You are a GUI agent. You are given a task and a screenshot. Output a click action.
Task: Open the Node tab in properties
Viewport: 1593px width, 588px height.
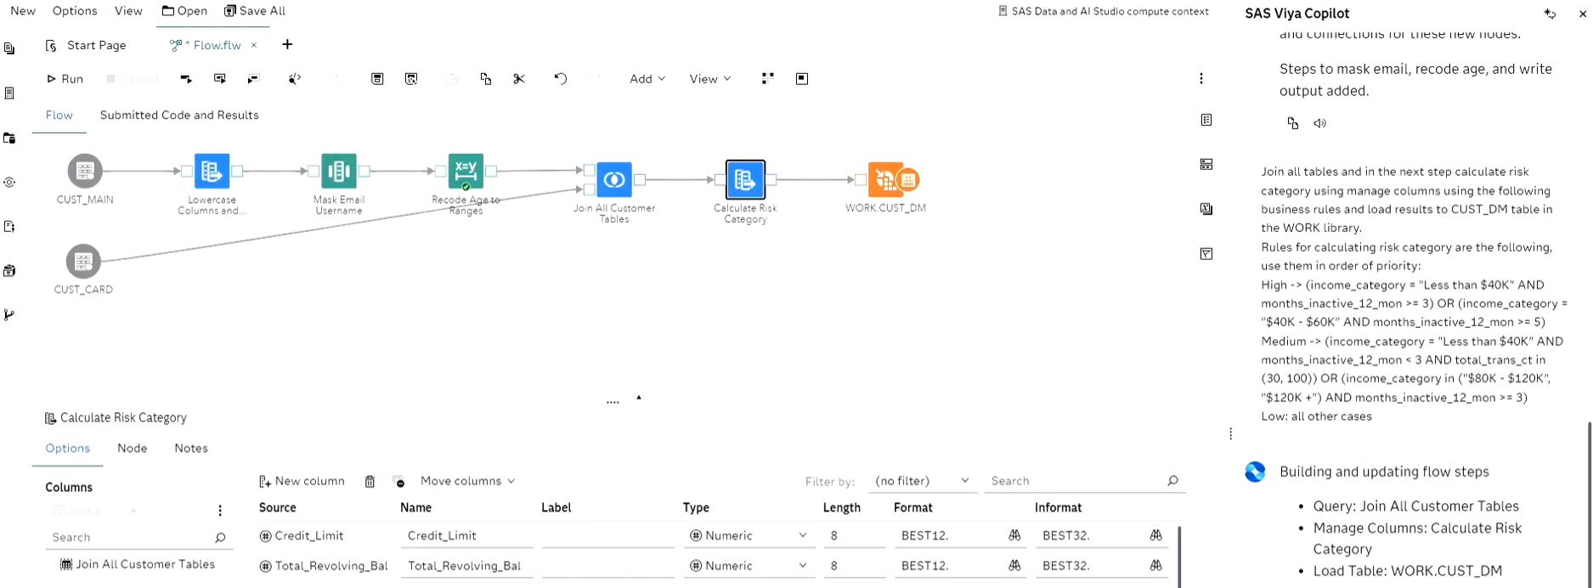click(132, 449)
